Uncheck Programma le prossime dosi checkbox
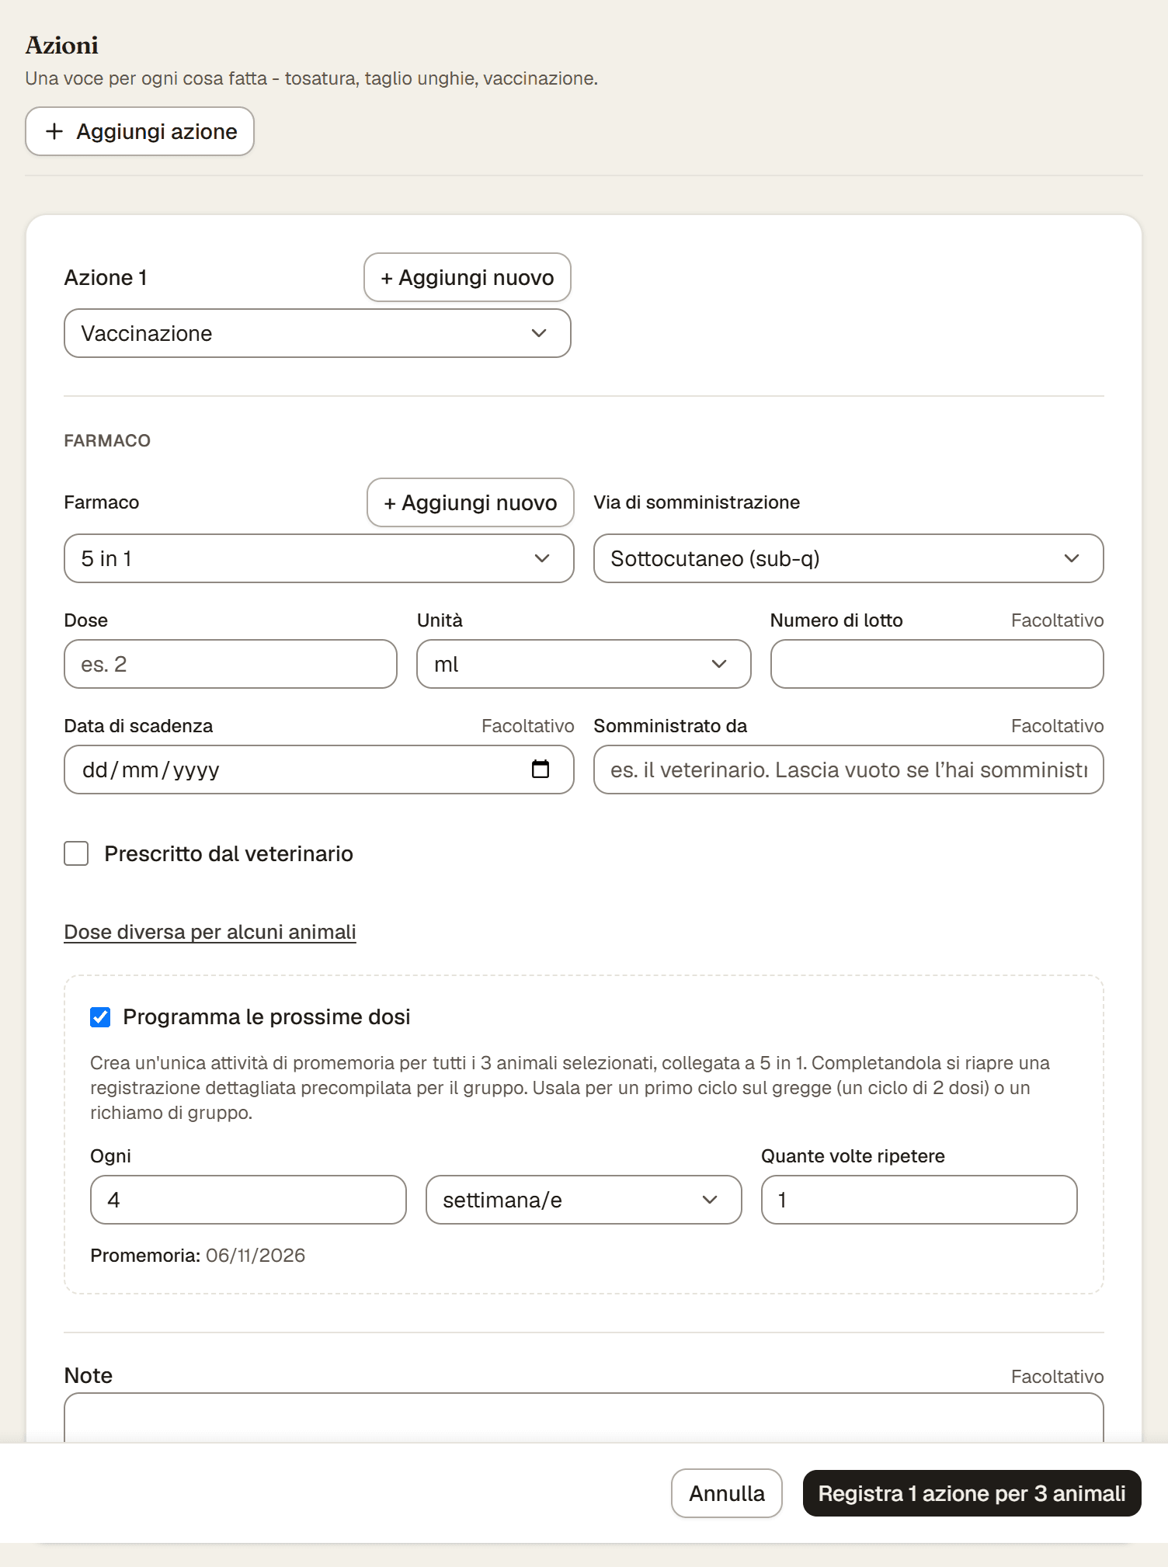The image size is (1168, 1567). point(100,1017)
